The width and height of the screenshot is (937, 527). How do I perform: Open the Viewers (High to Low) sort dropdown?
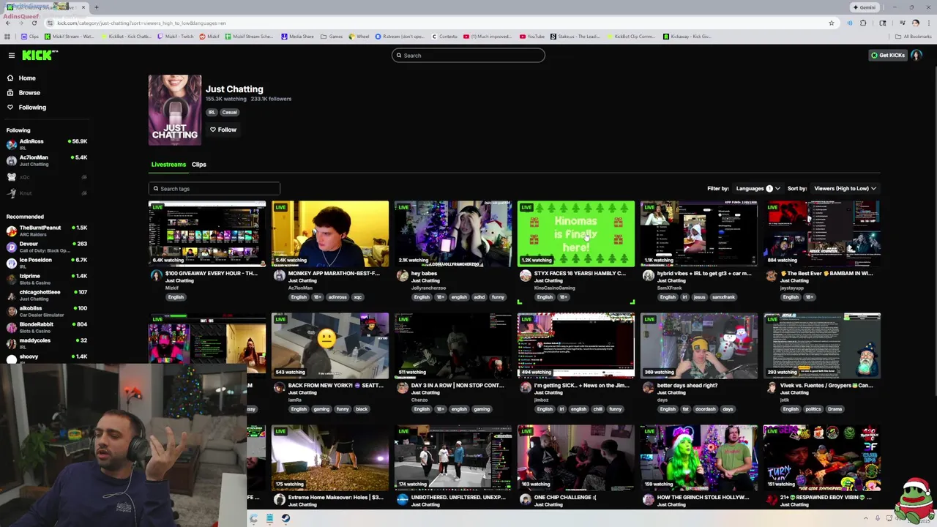tap(845, 188)
